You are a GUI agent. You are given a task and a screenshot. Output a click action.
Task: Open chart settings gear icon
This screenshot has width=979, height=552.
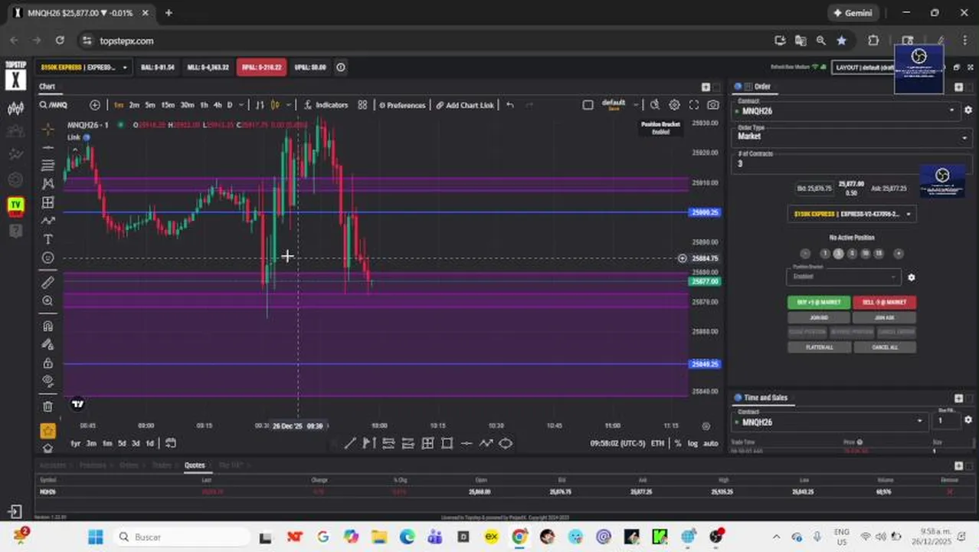coord(674,105)
